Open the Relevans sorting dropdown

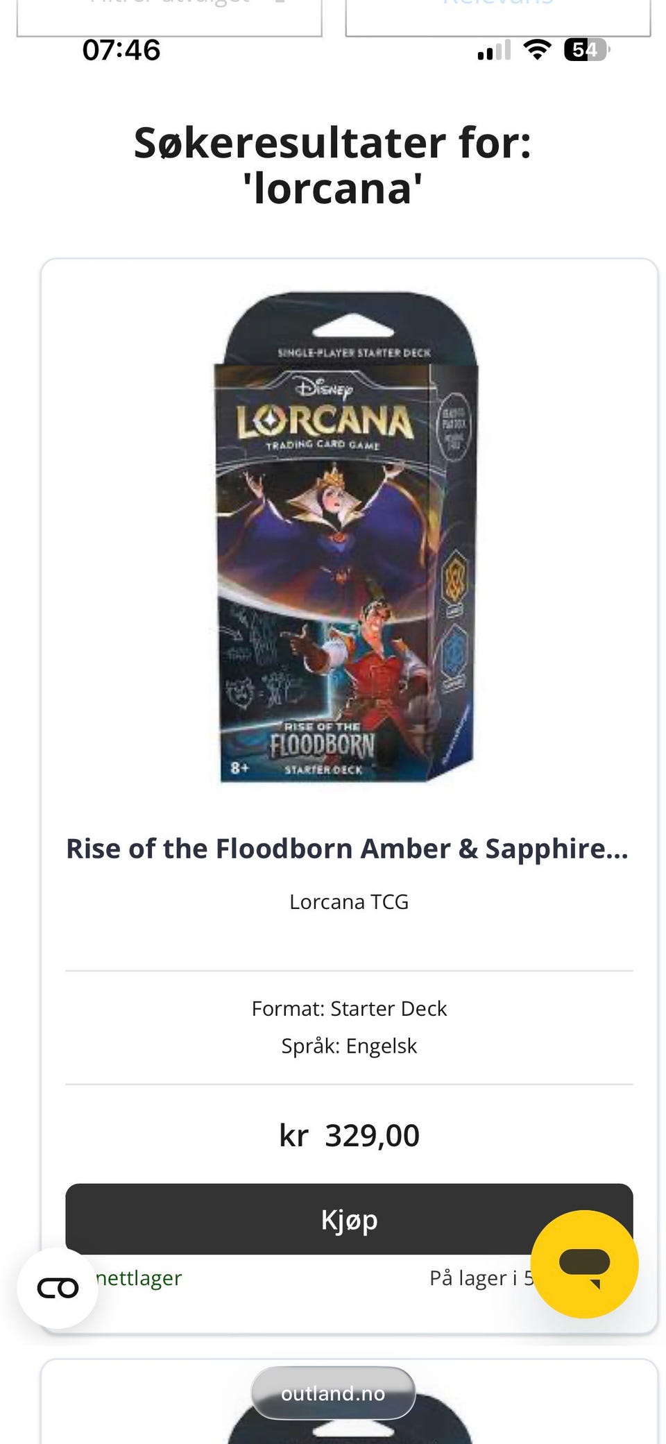tap(497, 15)
